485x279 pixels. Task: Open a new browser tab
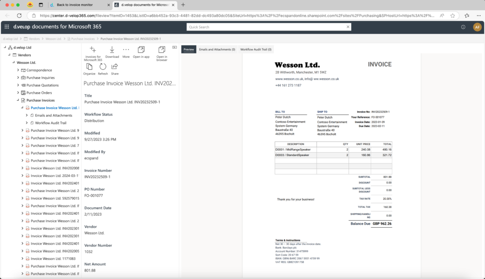pyautogui.click(x=183, y=5)
